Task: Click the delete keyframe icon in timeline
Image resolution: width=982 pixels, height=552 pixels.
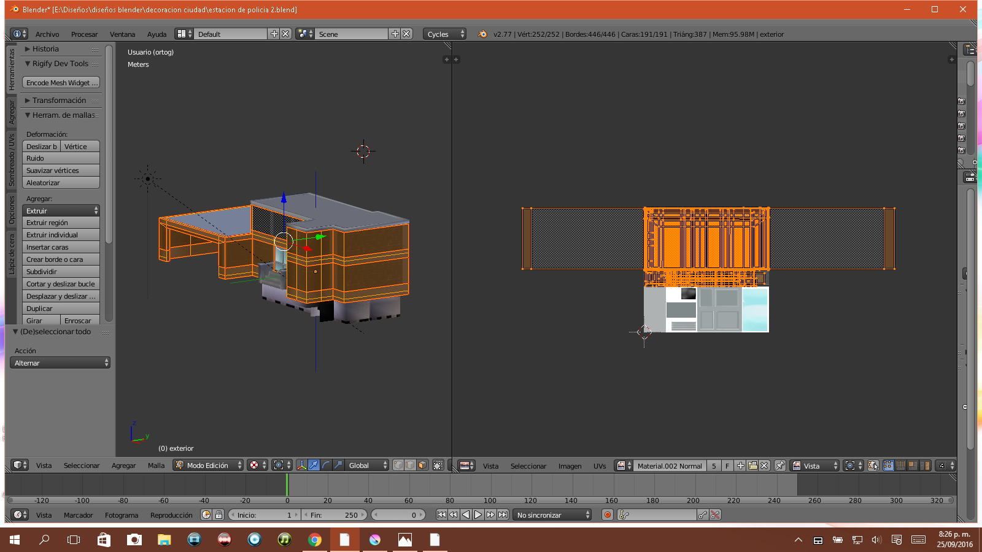Action: (x=715, y=515)
